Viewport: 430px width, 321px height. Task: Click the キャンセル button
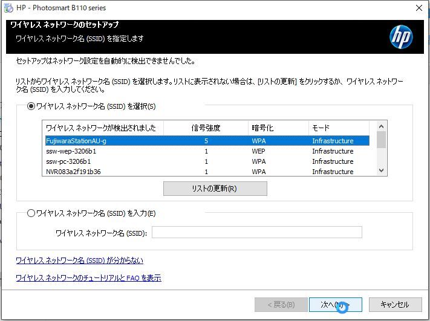[395, 305]
